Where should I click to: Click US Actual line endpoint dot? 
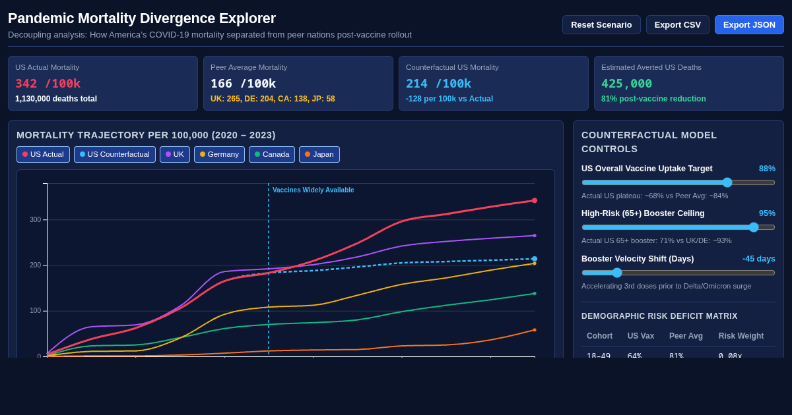pos(535,200)
